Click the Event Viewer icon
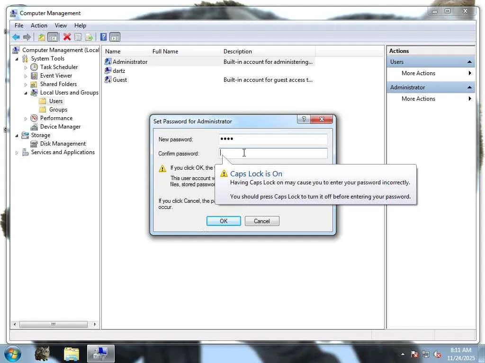Screen dimensions: 485x363 [x=34, y=76]
